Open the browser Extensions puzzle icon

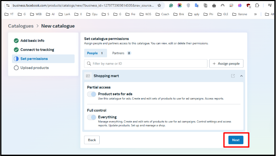pyautogui.click(x=258, y=6)
